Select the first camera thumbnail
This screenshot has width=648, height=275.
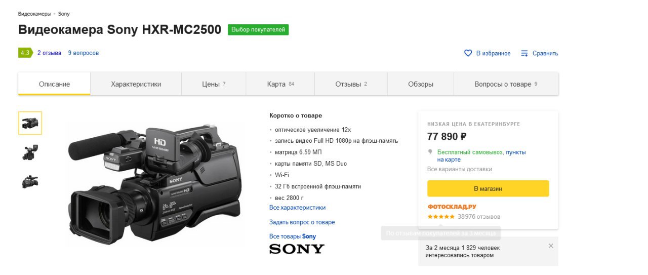(30, 123)
